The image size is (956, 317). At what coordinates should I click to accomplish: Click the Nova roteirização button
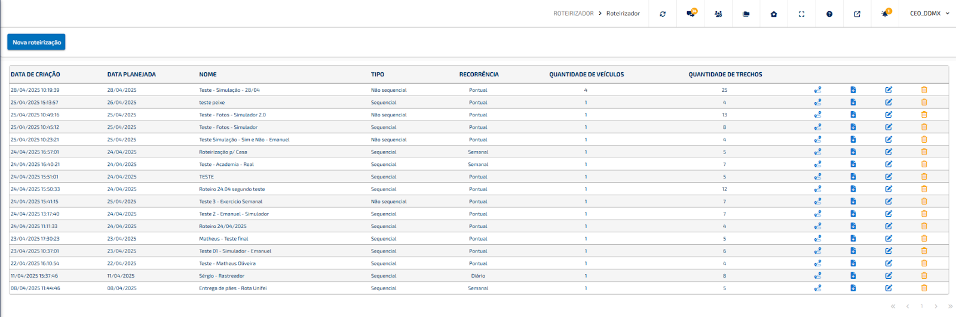(x=36, y=42)
